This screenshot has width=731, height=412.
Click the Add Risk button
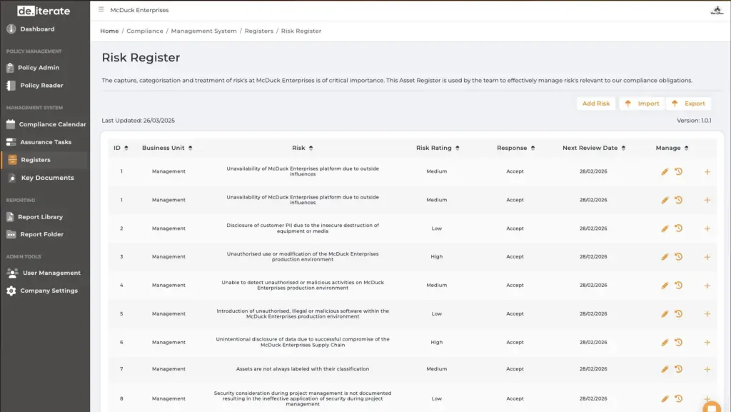point(596,104)
